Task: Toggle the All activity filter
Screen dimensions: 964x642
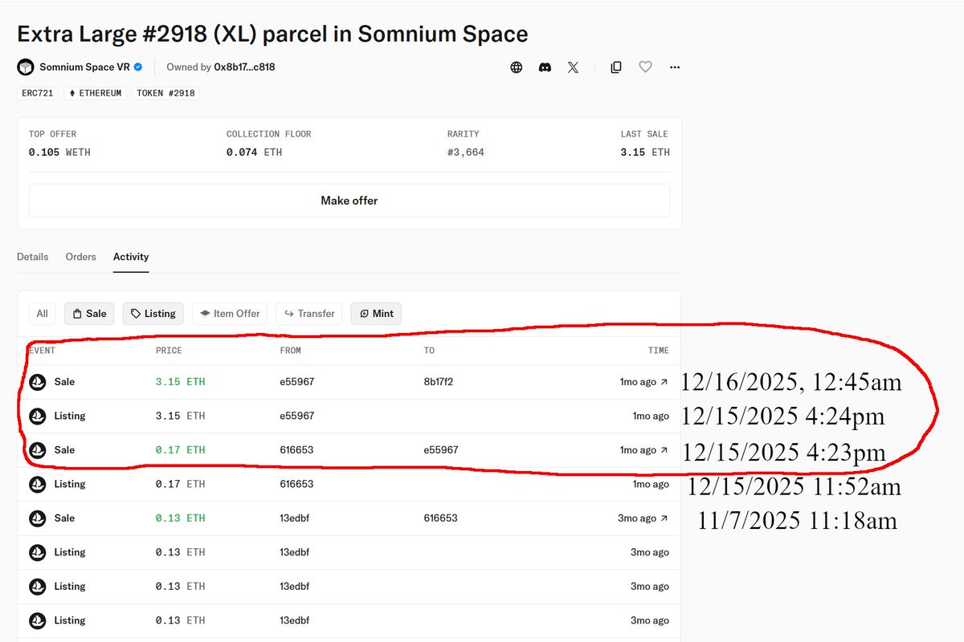Action: [x=43, y=314]
